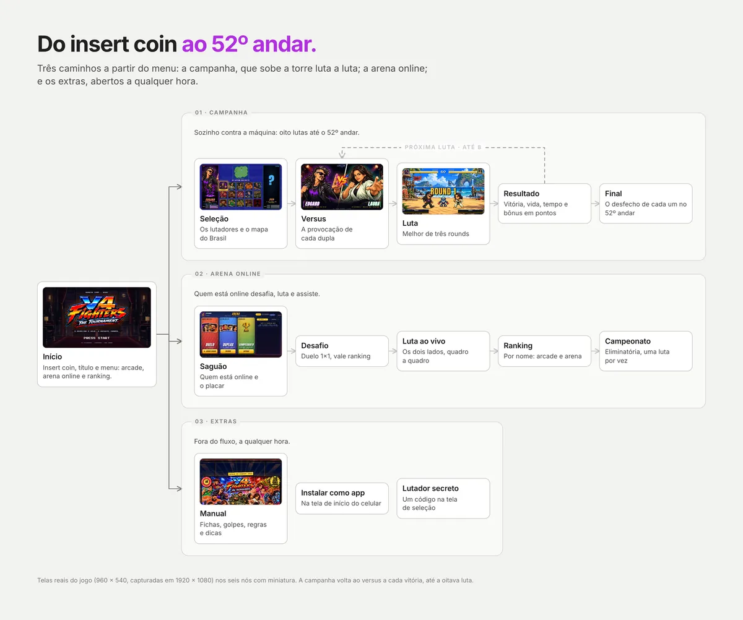
Task: Click 'Melhor de três rounds' text
Action: click(x=436, y=234)
